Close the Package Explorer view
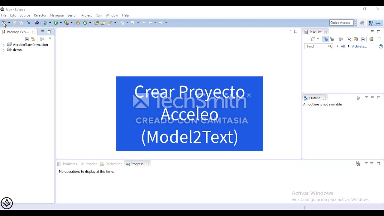Image resolution: width=384 pixels, height=216 pixels. pos(34,32)
